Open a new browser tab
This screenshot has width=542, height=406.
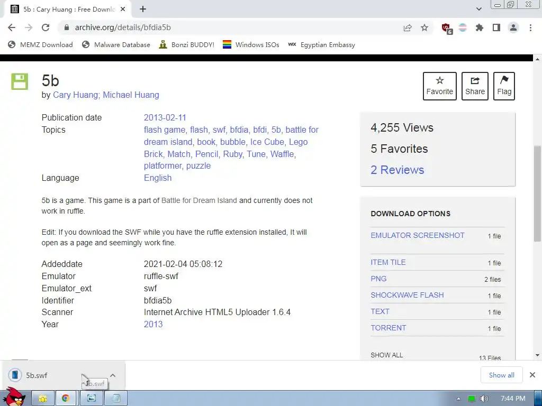coord(143,10)
